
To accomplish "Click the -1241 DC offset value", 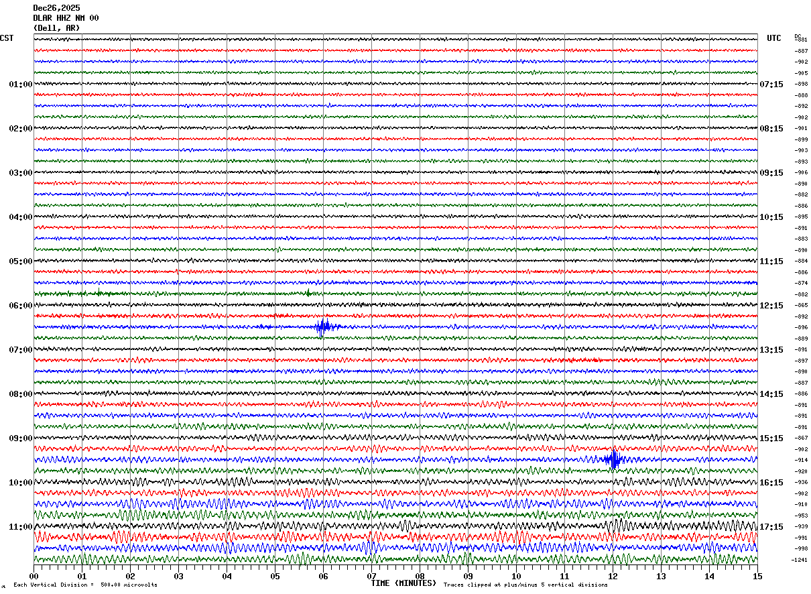I will pyautogui.click(x=800, y=560).
